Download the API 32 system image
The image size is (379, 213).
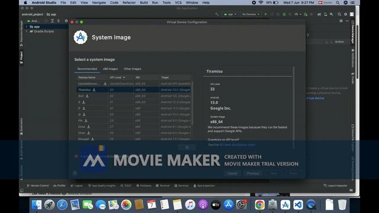point(87,96)
